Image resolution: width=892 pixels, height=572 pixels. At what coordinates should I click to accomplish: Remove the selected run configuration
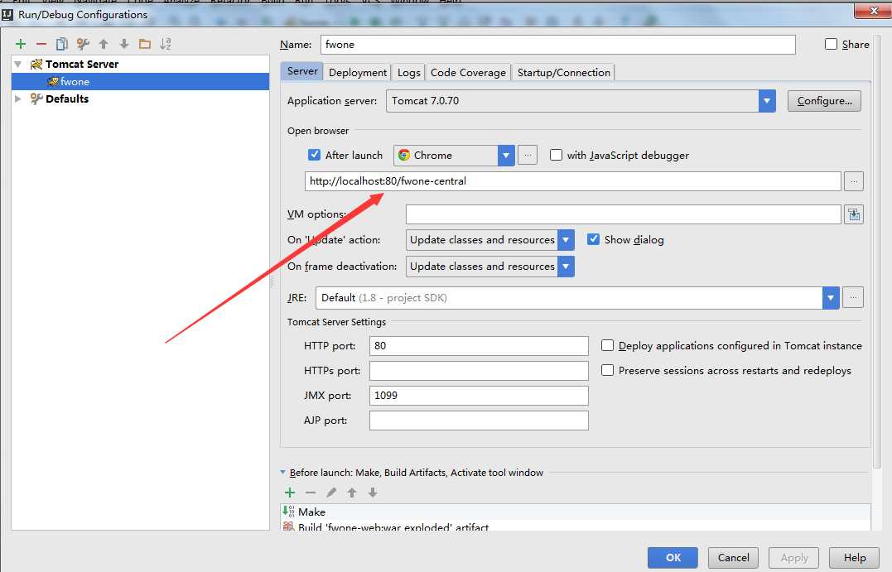(x=41, y=44)
